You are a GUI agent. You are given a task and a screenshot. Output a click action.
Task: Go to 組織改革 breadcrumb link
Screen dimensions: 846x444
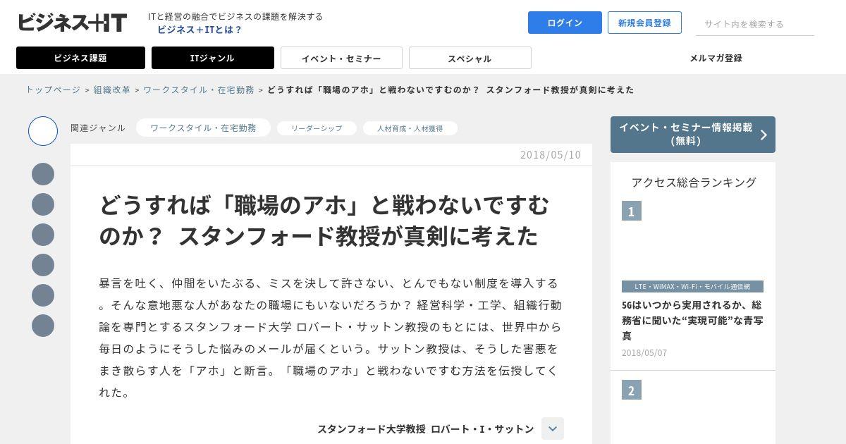[111, 90]
